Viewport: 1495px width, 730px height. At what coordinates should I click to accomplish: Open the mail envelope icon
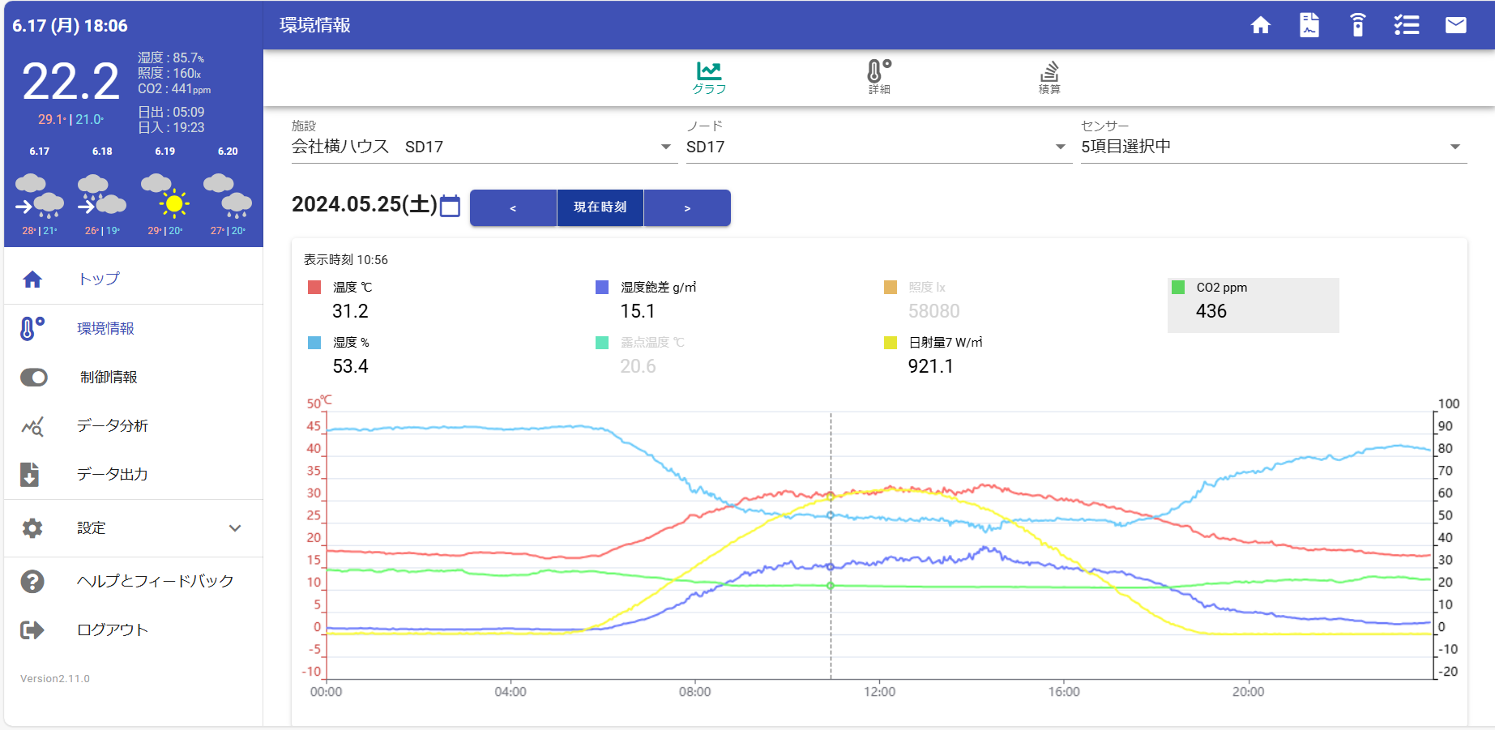(1456, 25)
